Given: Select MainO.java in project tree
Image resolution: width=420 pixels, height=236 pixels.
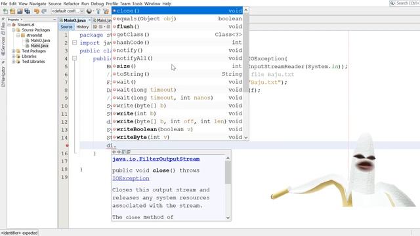Looking at the screenshot, I should point(40,41).
